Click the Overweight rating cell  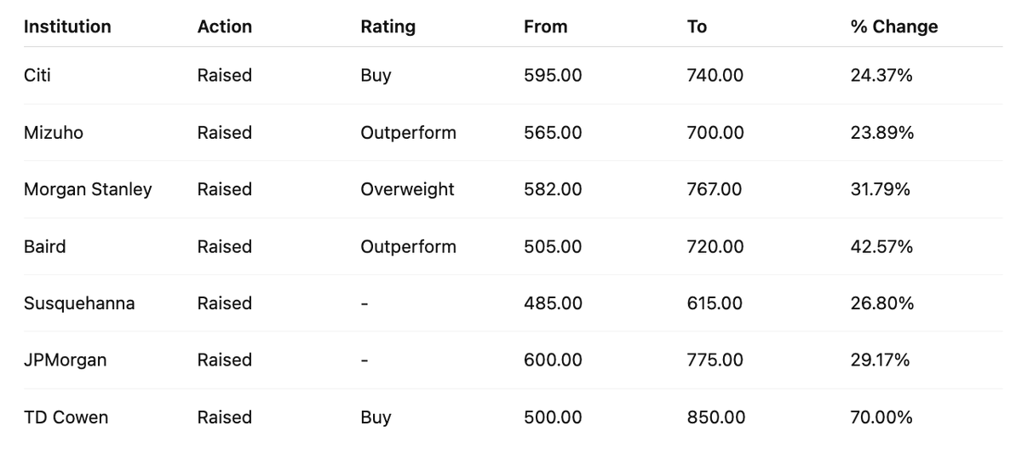408,189
